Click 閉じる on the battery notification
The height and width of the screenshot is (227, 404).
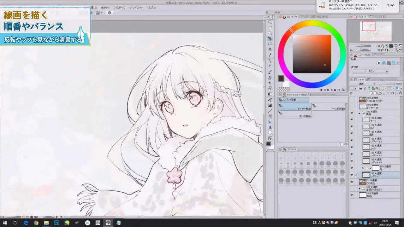[390, 5]
